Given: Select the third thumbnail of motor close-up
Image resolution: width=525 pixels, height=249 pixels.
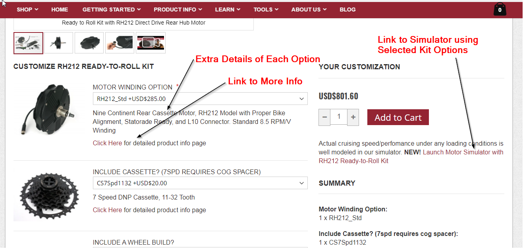Looking at the screenshot, I should 89,43.
